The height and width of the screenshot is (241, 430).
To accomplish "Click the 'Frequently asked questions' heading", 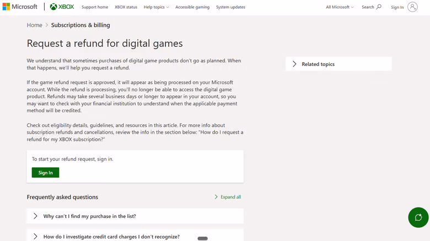I will (x=62, y=197).
